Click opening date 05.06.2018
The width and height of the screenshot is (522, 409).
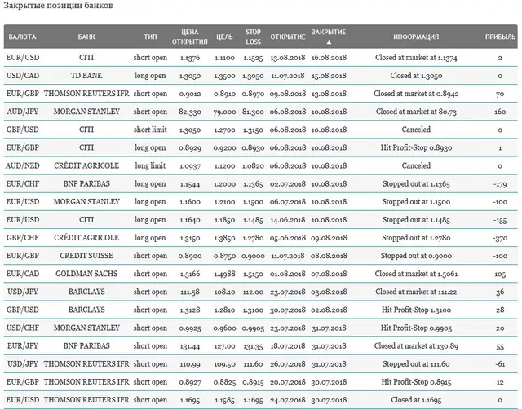tap(288, 238)
